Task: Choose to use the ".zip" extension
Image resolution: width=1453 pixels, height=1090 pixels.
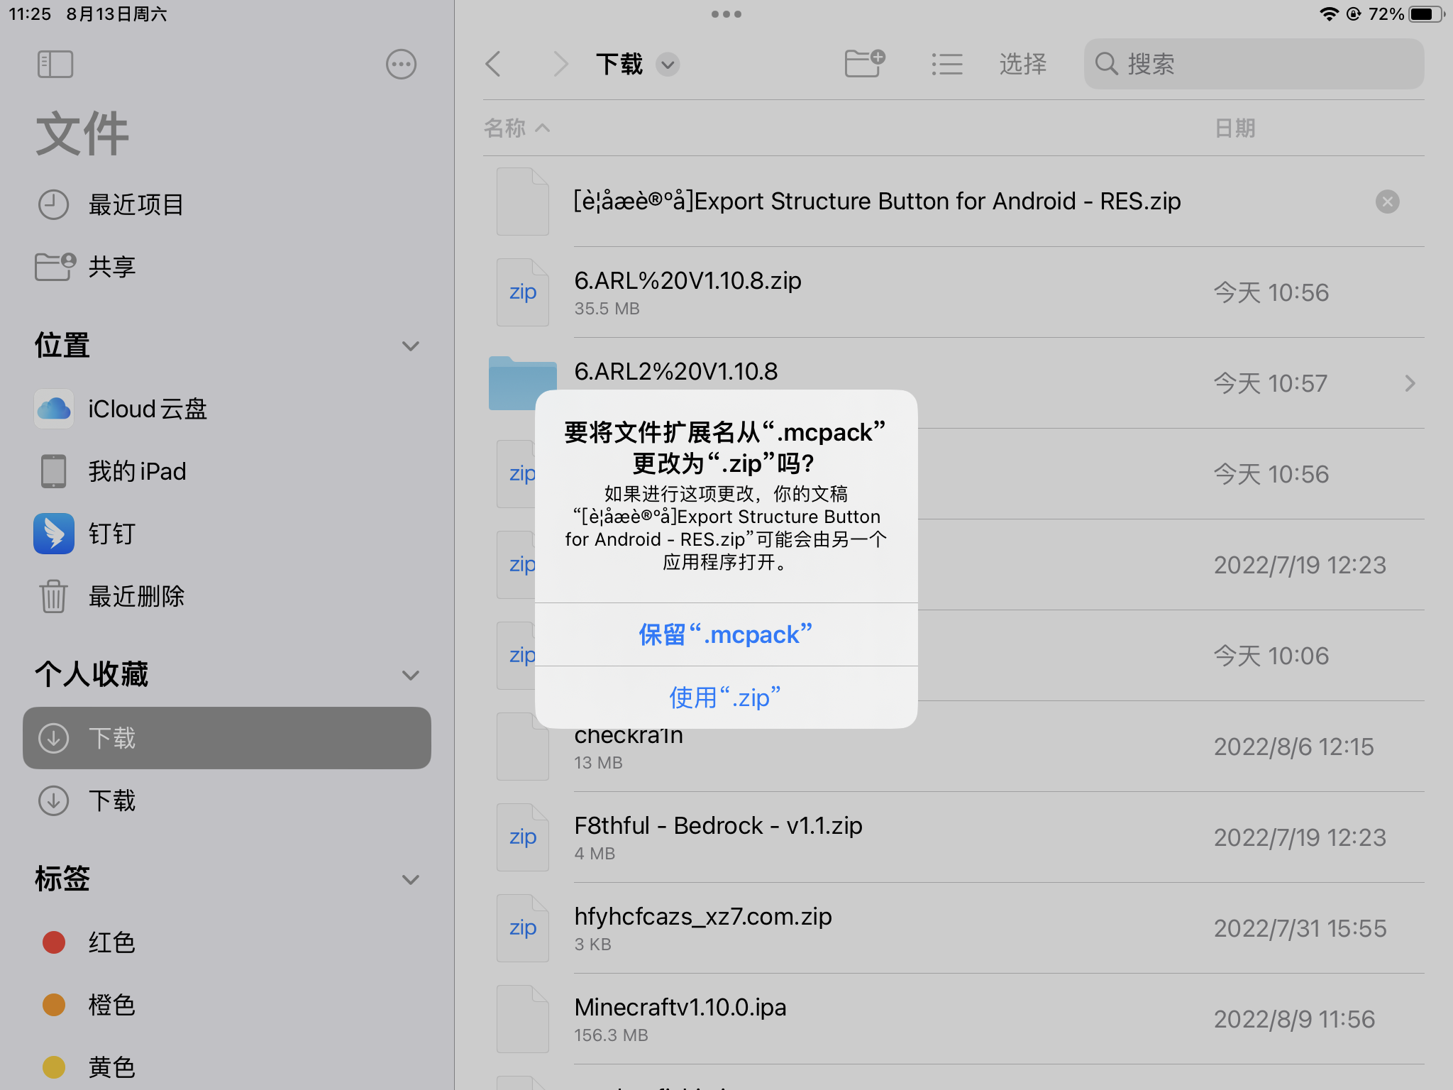Action: click(726, 698)
